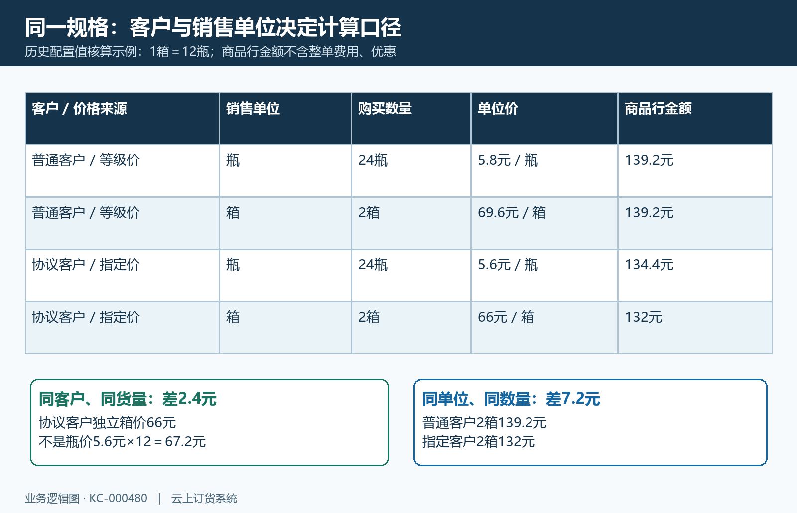Click the "5.8元 / 瓶" unit price cell

pyautogui.click(x=508, y=160)
